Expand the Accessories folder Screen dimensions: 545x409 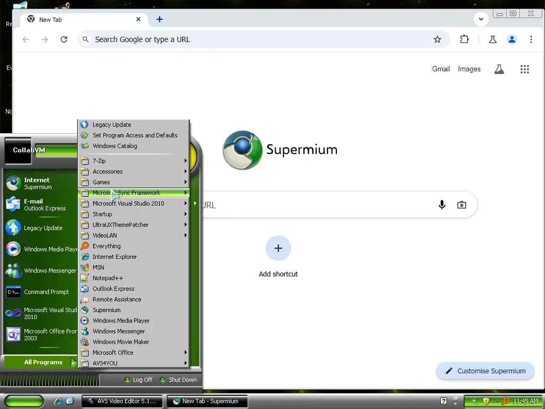(134, 171)
